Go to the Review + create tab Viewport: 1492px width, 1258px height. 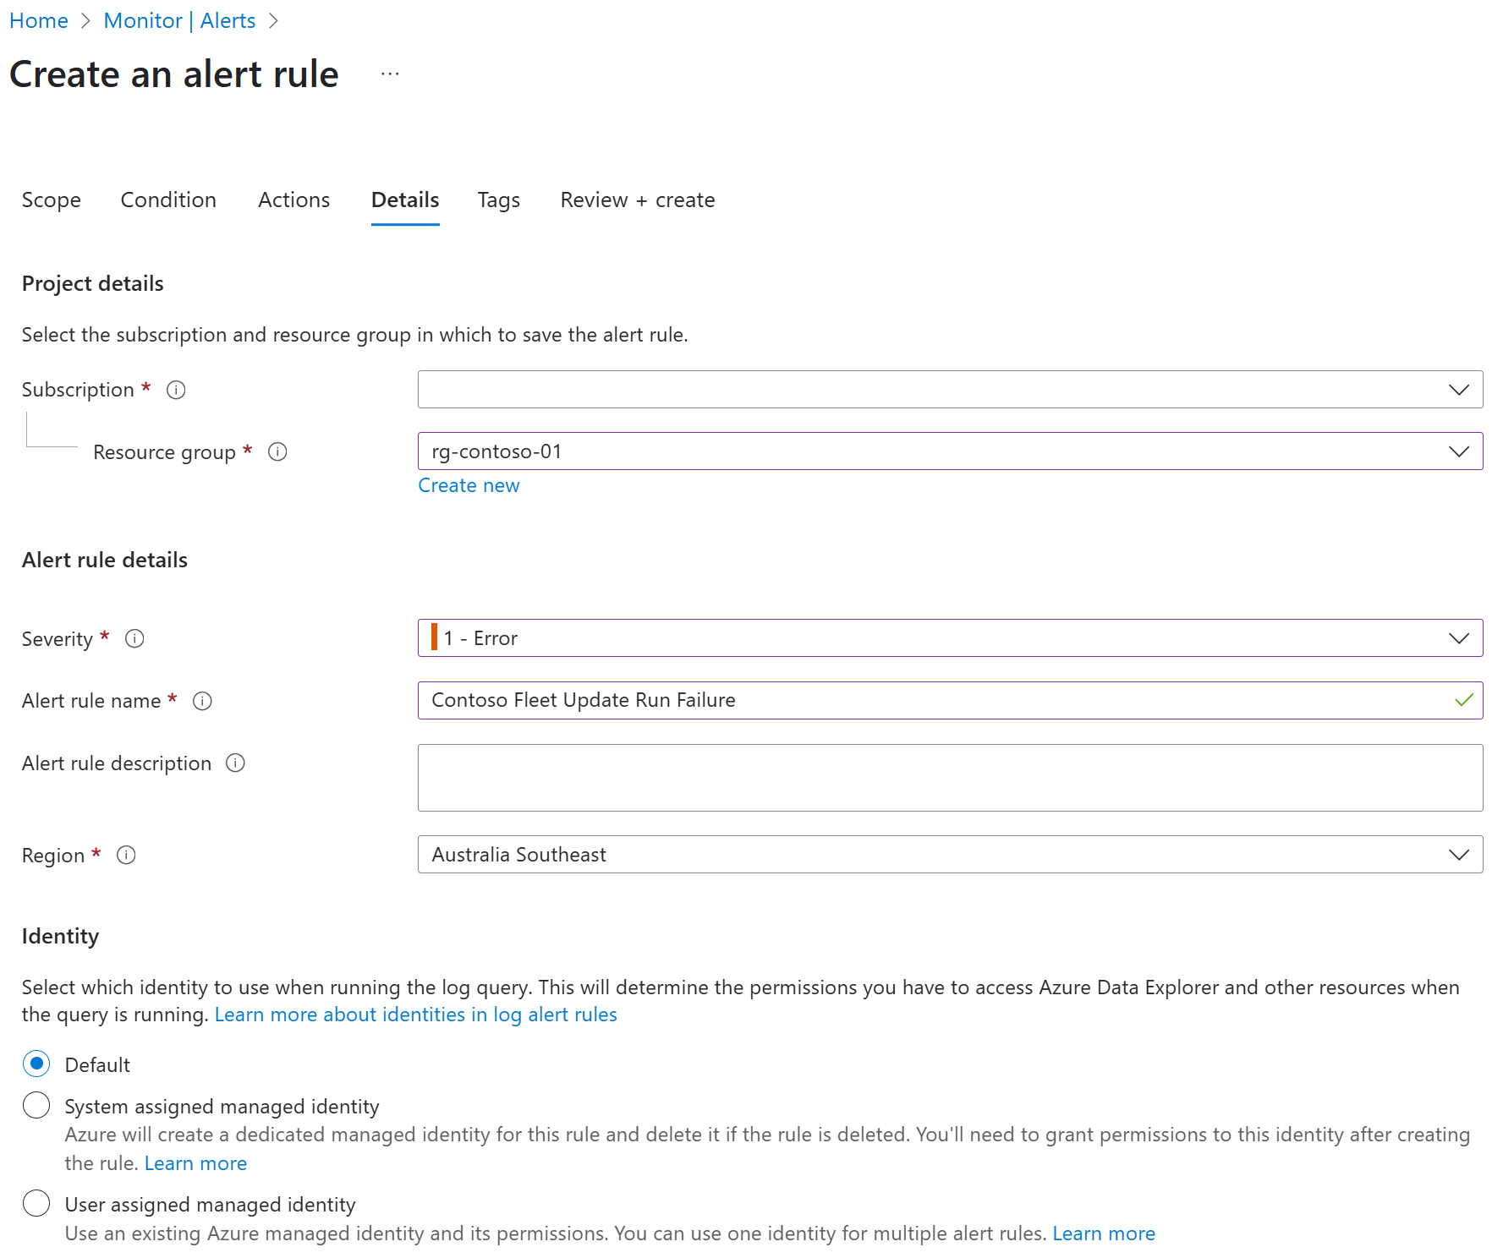pyautogui.click(x=638, y=200)
